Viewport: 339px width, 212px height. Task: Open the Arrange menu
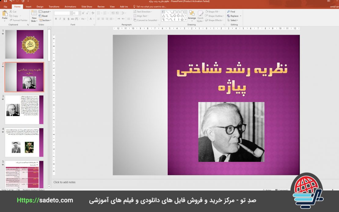click(192, 16)
